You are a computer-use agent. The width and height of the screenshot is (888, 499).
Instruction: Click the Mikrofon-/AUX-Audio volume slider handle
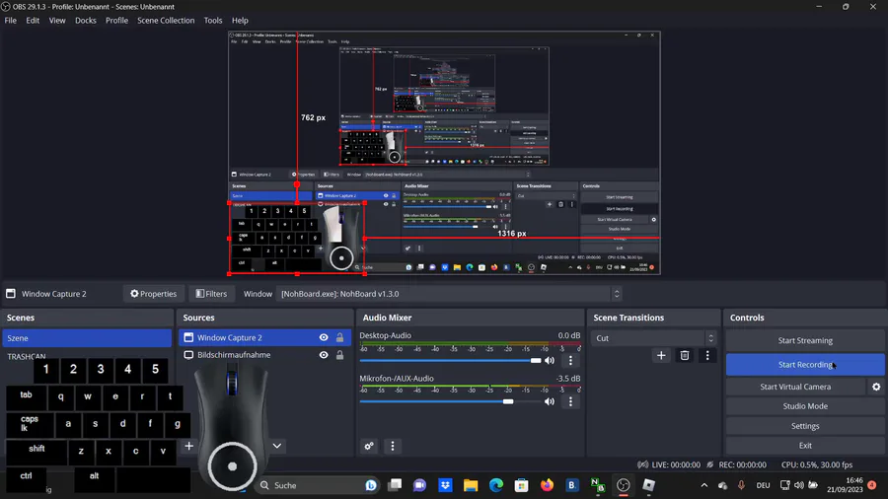click(508, 401)
